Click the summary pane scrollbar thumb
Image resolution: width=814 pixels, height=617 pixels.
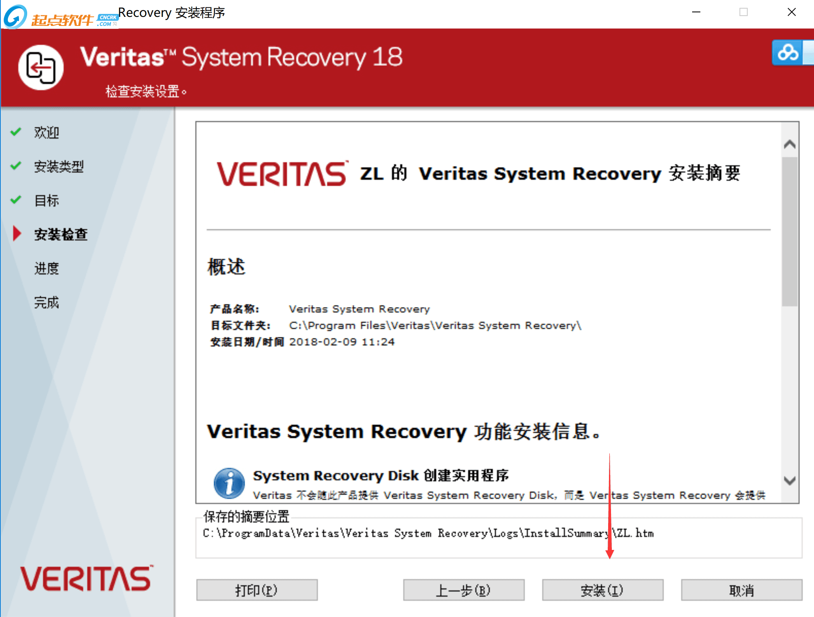point(789,231)
